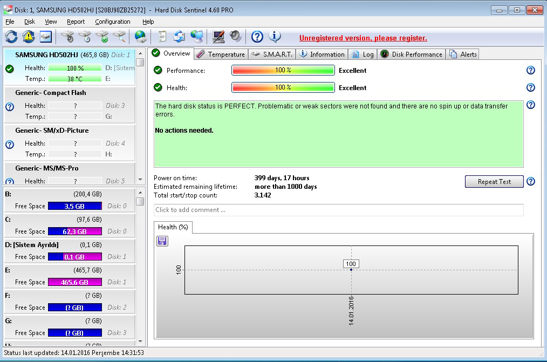The width and height of the screenshot is (547, 362).
Task: Click the disk with magnifying glass icon
Action: click(119, 37)
